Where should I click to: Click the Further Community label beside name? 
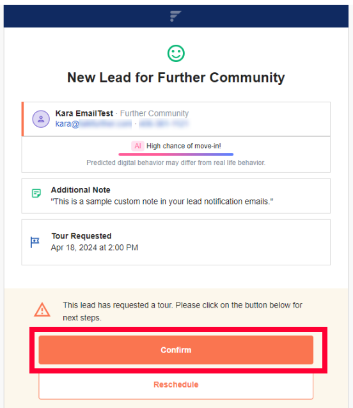click(154, 113)
